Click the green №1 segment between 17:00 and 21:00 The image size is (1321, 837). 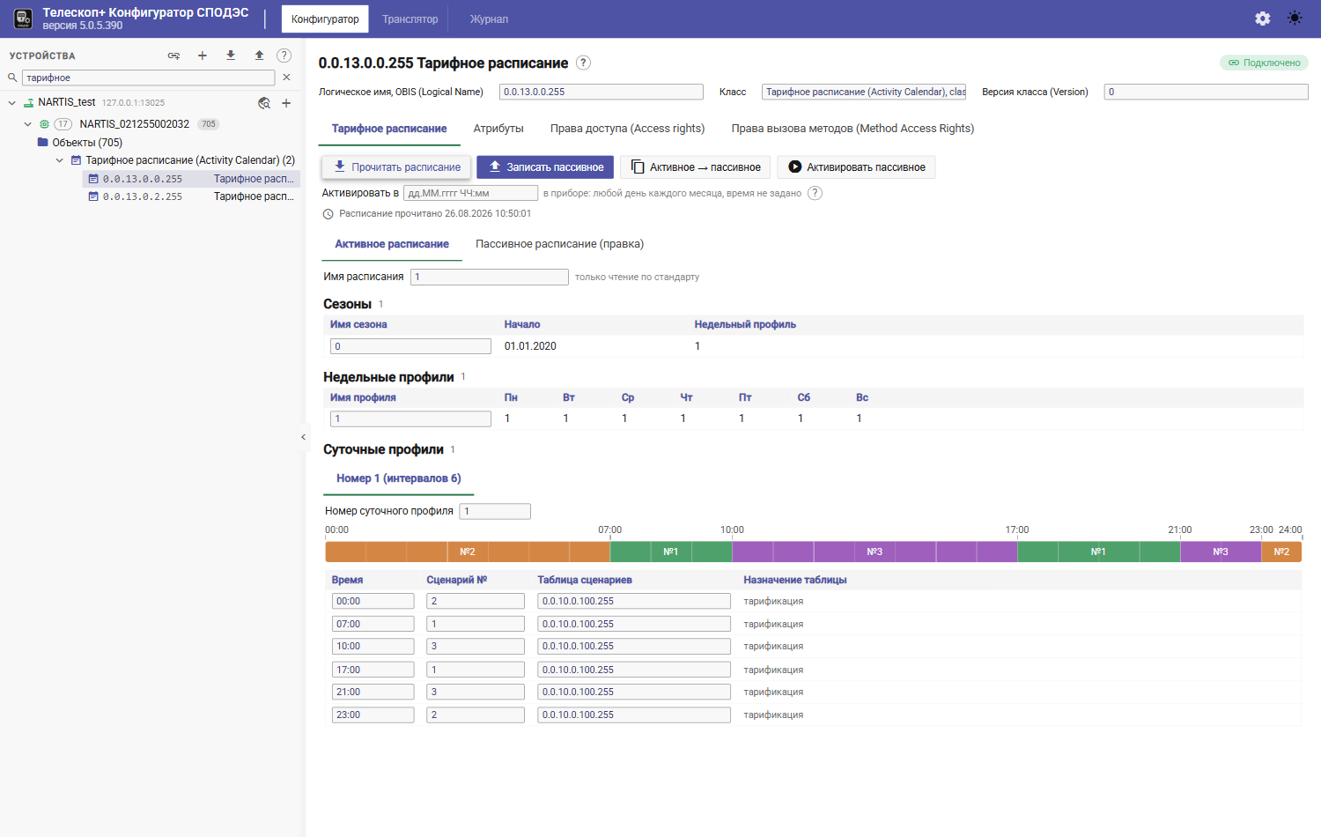click(1098, 552)
